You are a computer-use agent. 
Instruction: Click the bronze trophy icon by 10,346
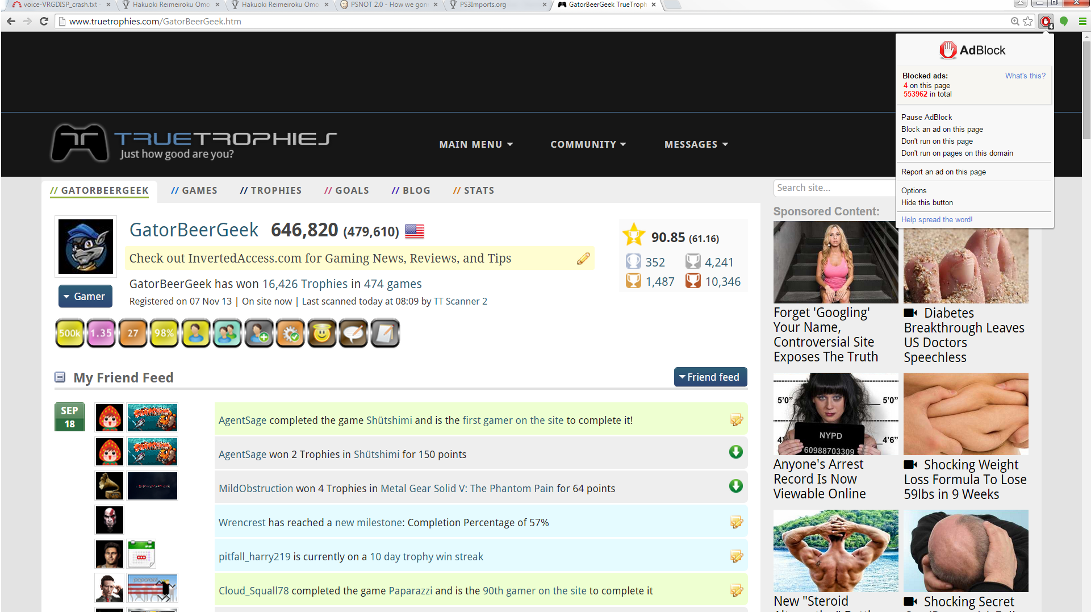tap(693, 281)
